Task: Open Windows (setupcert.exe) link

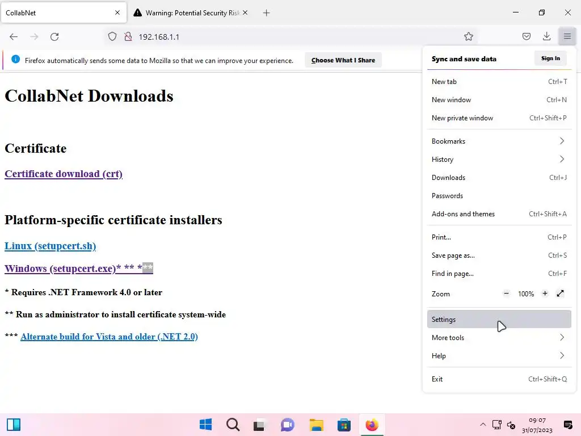Action: click(x=78, y=269)
